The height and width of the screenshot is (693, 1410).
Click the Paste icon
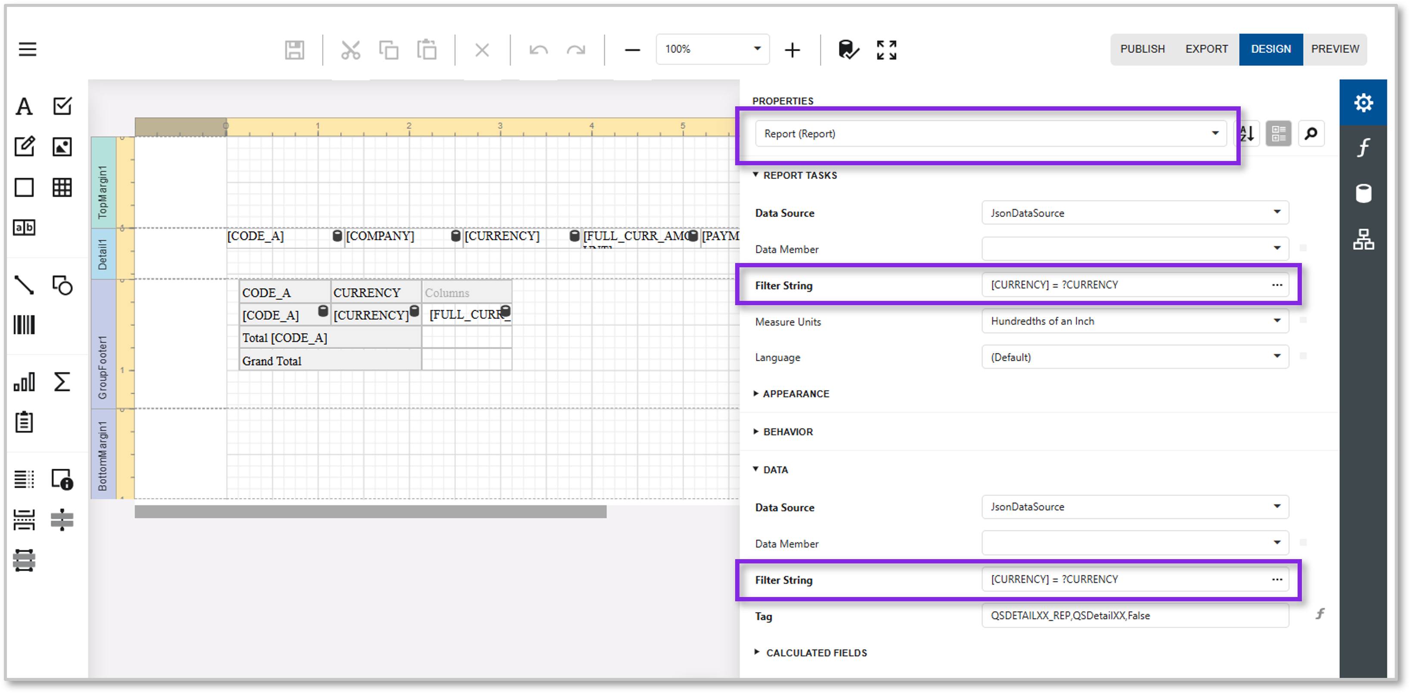[x=426, y=50]
